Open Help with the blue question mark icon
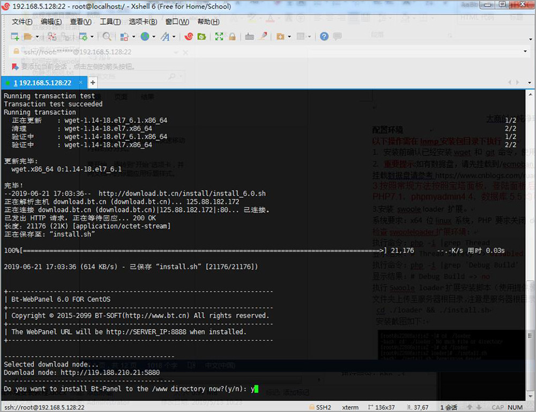Viewport: 536px width, 412px height. 324,36
